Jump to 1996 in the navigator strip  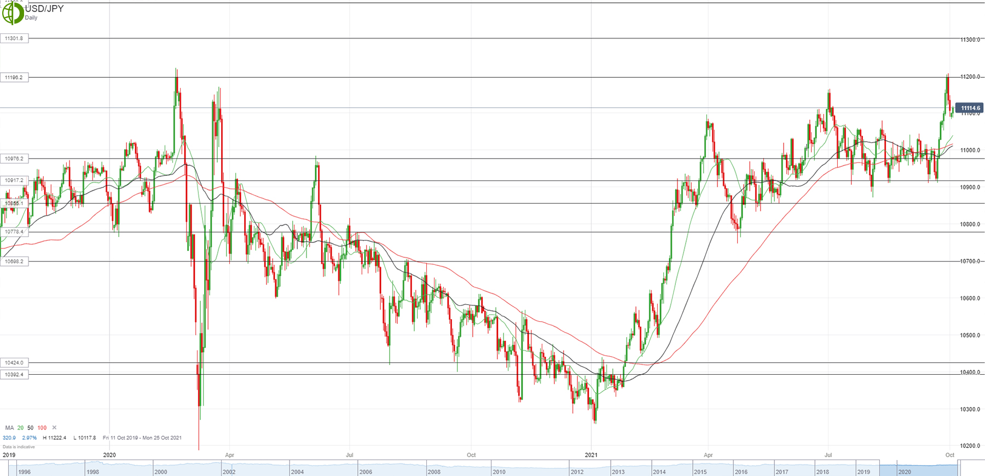(24, 472)
